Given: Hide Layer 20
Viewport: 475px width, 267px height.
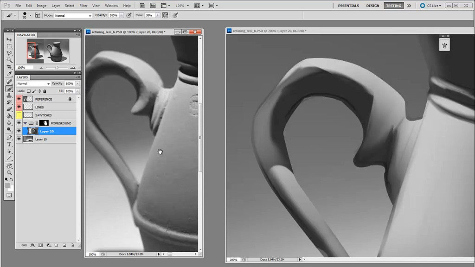Looking at the screenshot, I should (19, 131).
